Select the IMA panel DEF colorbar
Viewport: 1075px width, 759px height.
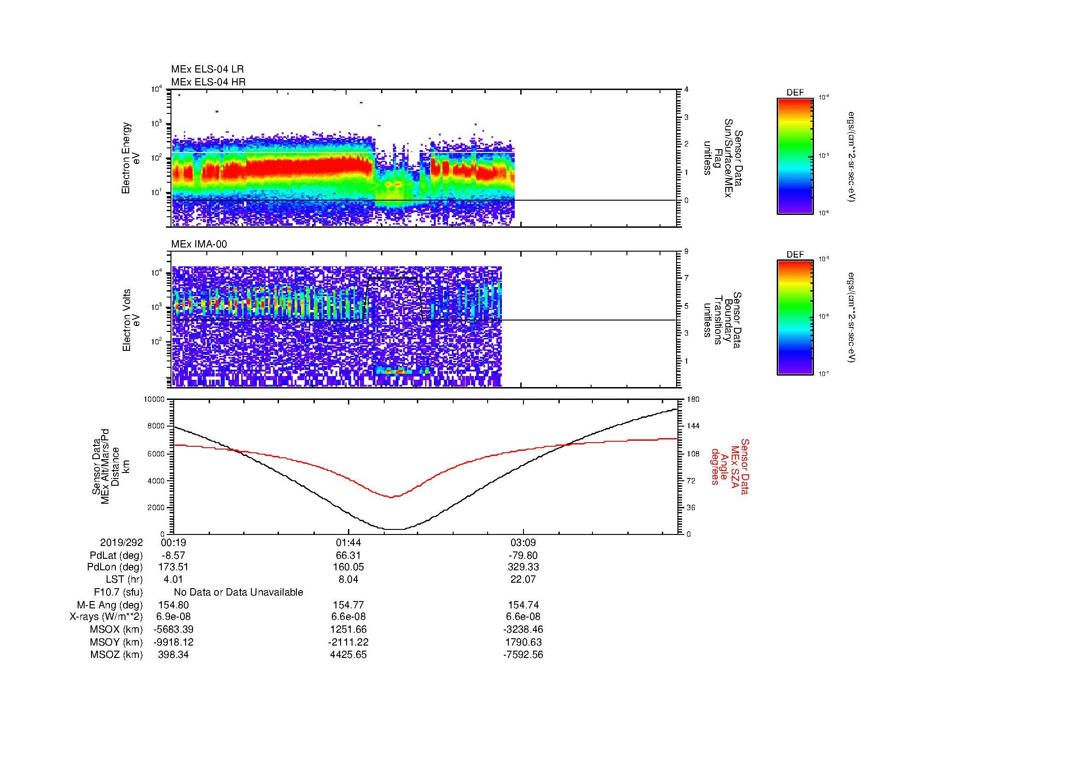click(795, 318)
